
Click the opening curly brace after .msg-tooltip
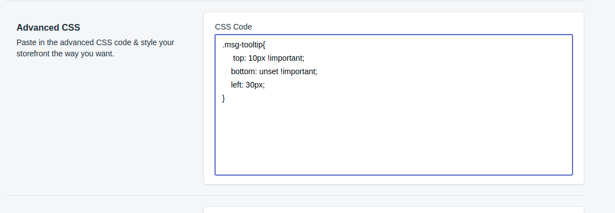coord(264,45)
